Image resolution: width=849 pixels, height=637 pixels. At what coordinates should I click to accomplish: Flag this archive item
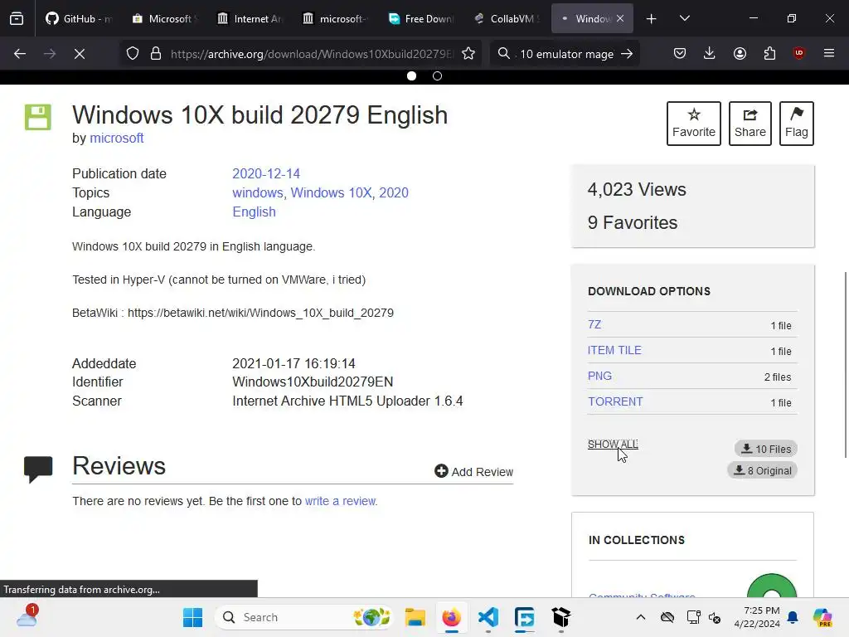[x=797, y=124]
